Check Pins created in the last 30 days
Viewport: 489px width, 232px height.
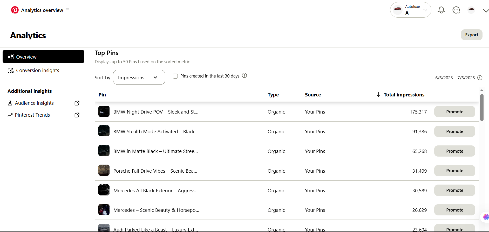pos(175,76)
